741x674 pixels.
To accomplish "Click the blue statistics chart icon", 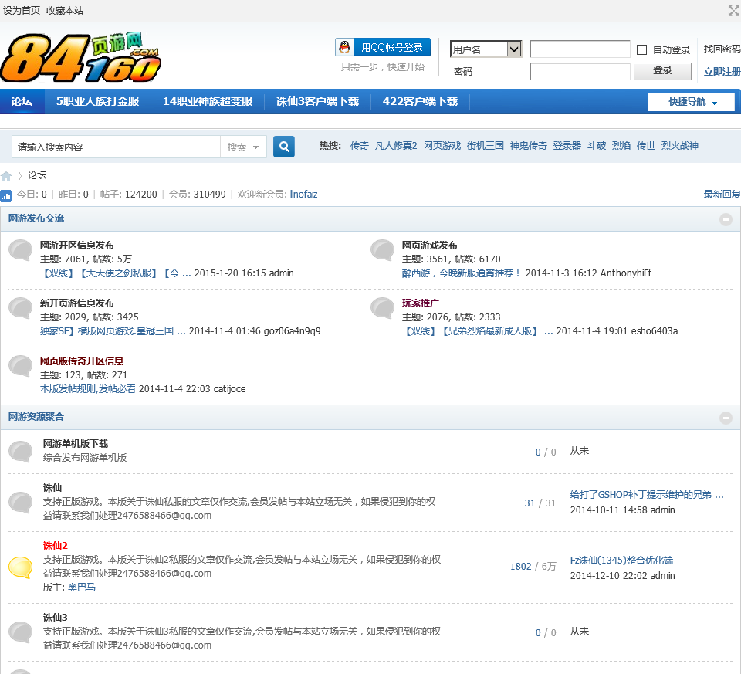I will (x=5, y=195).
